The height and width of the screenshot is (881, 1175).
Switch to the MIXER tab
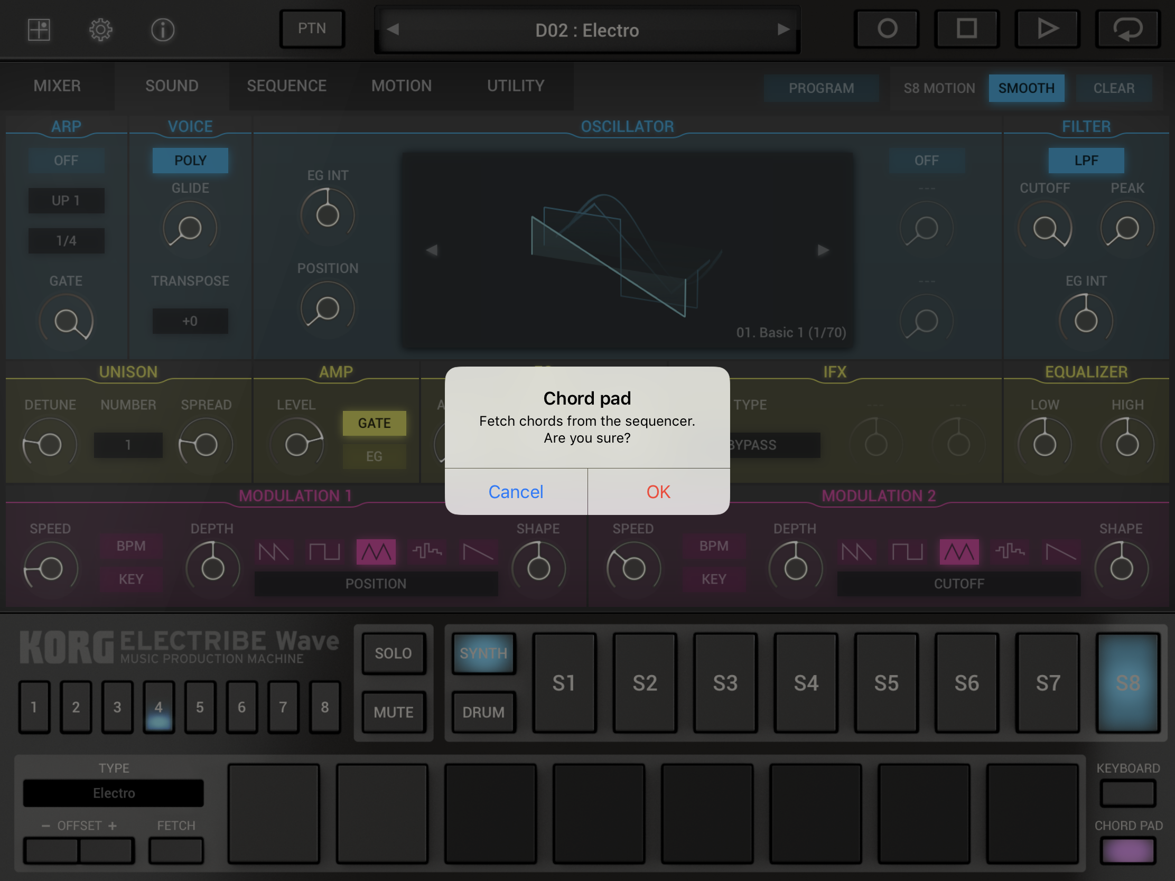tap(58, 86)
